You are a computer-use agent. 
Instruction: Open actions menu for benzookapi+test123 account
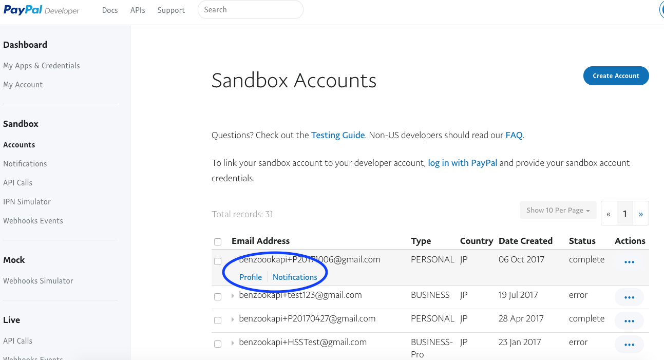click(629, 297)
